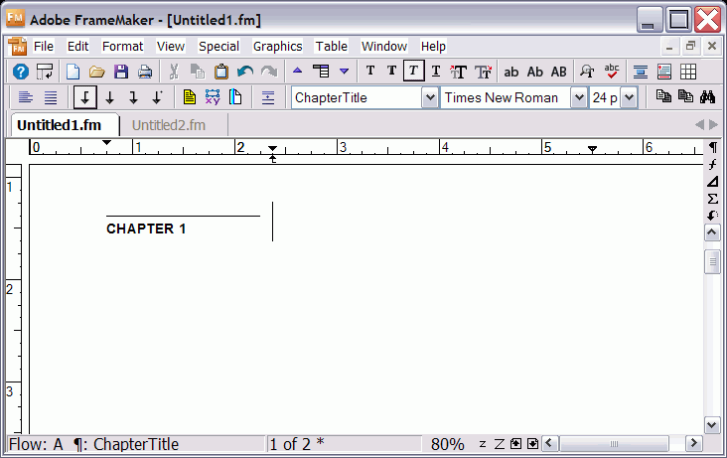Toggle underline with the underlined T icon
The height and width of the screenshot is (458, 727).
tap(436, 71)
